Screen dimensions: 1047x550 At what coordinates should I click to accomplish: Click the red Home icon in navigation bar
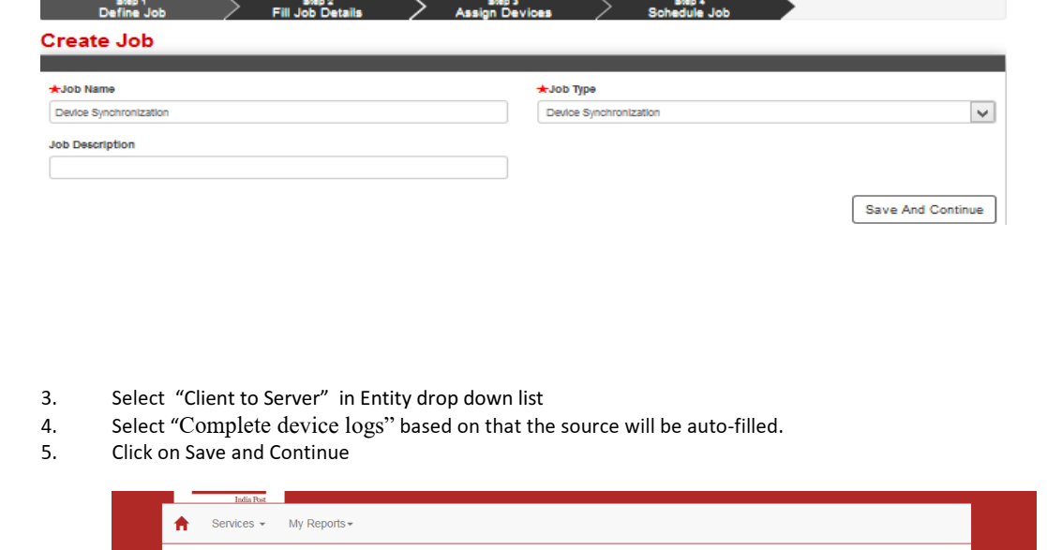(x=179, y=523)
